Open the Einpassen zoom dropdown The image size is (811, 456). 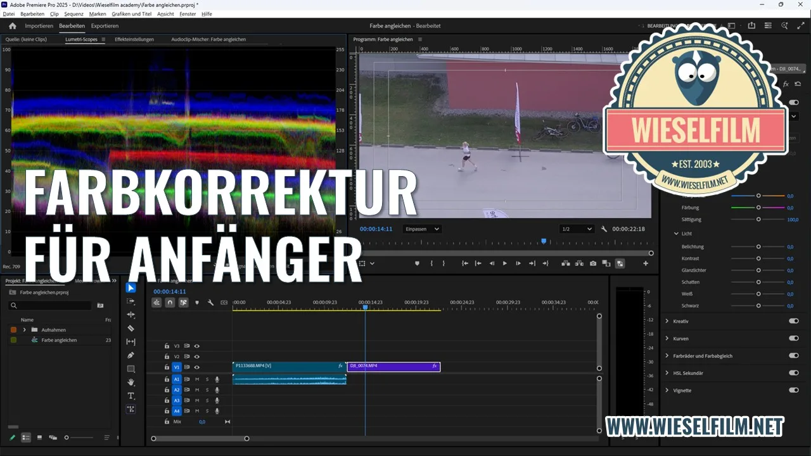[422, 229]
